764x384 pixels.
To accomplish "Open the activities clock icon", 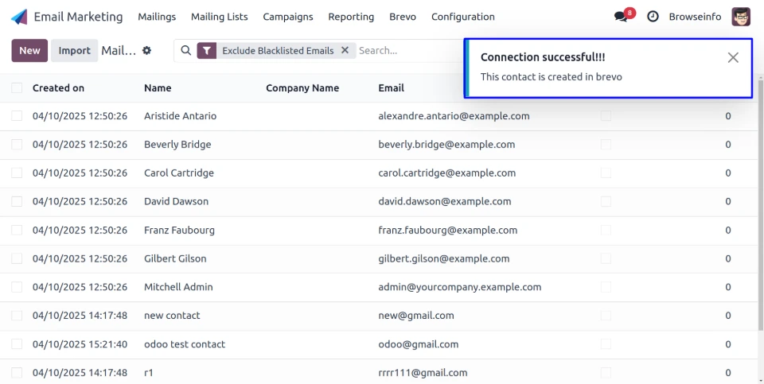I will pos(653,17).
